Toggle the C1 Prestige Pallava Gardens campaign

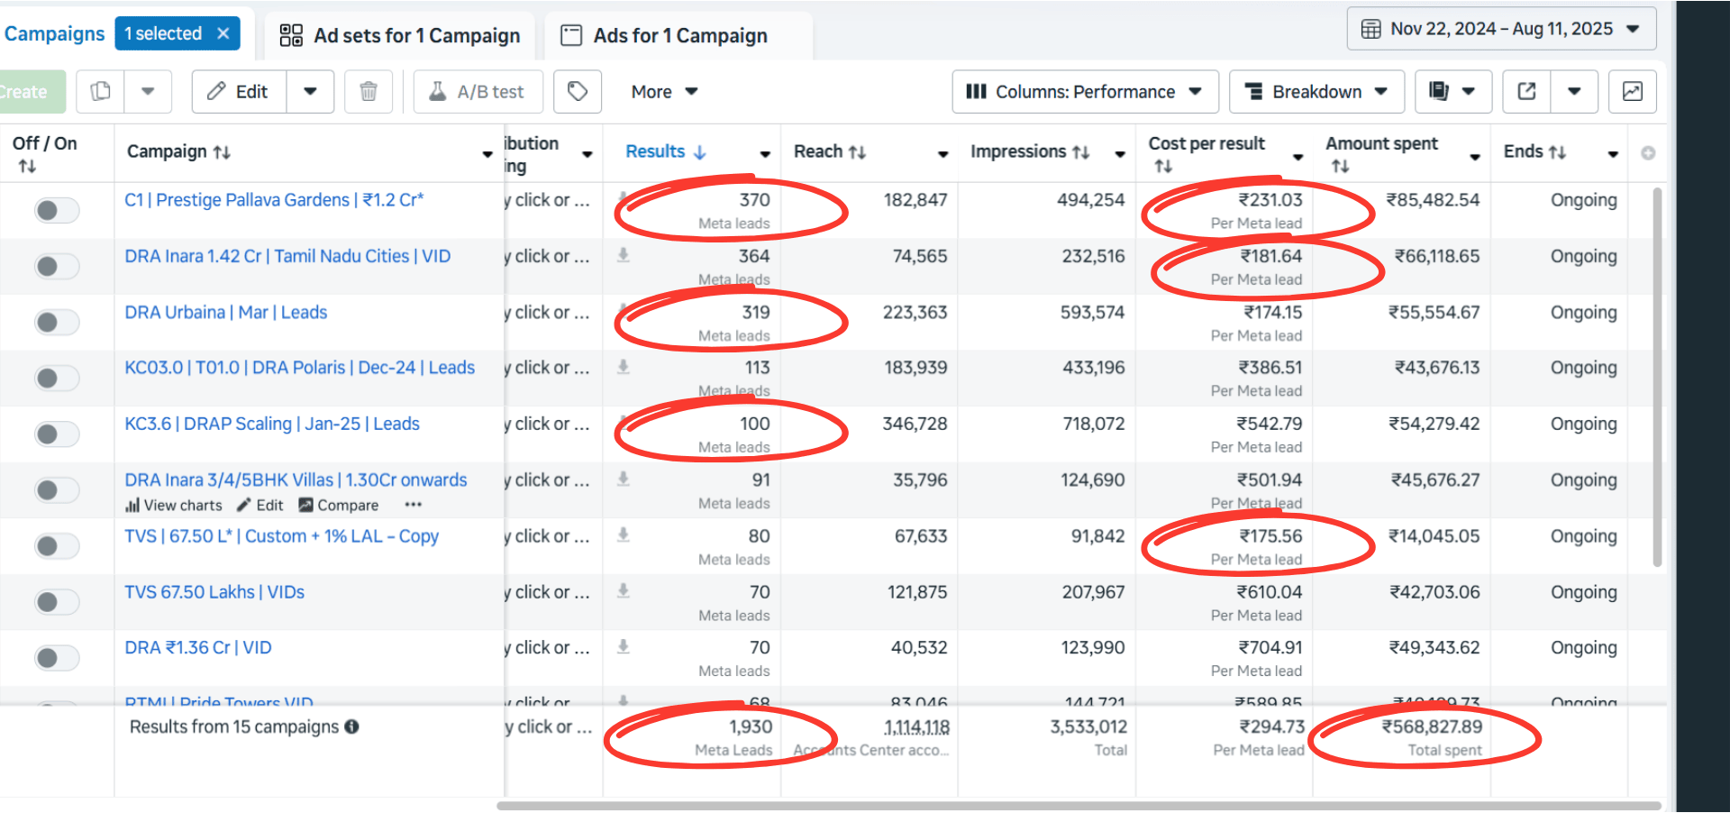tap(57, 210)
